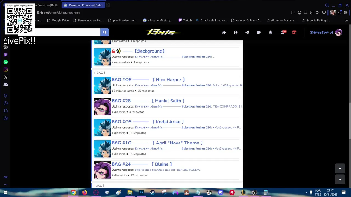This screenshot has width=351, height=197.
Task: Open OBS Studio from taskbar
Action: (255, 193)
